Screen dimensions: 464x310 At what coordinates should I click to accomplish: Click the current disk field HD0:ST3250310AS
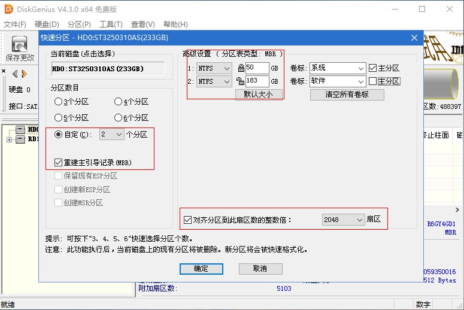click(x=108, y=69)
